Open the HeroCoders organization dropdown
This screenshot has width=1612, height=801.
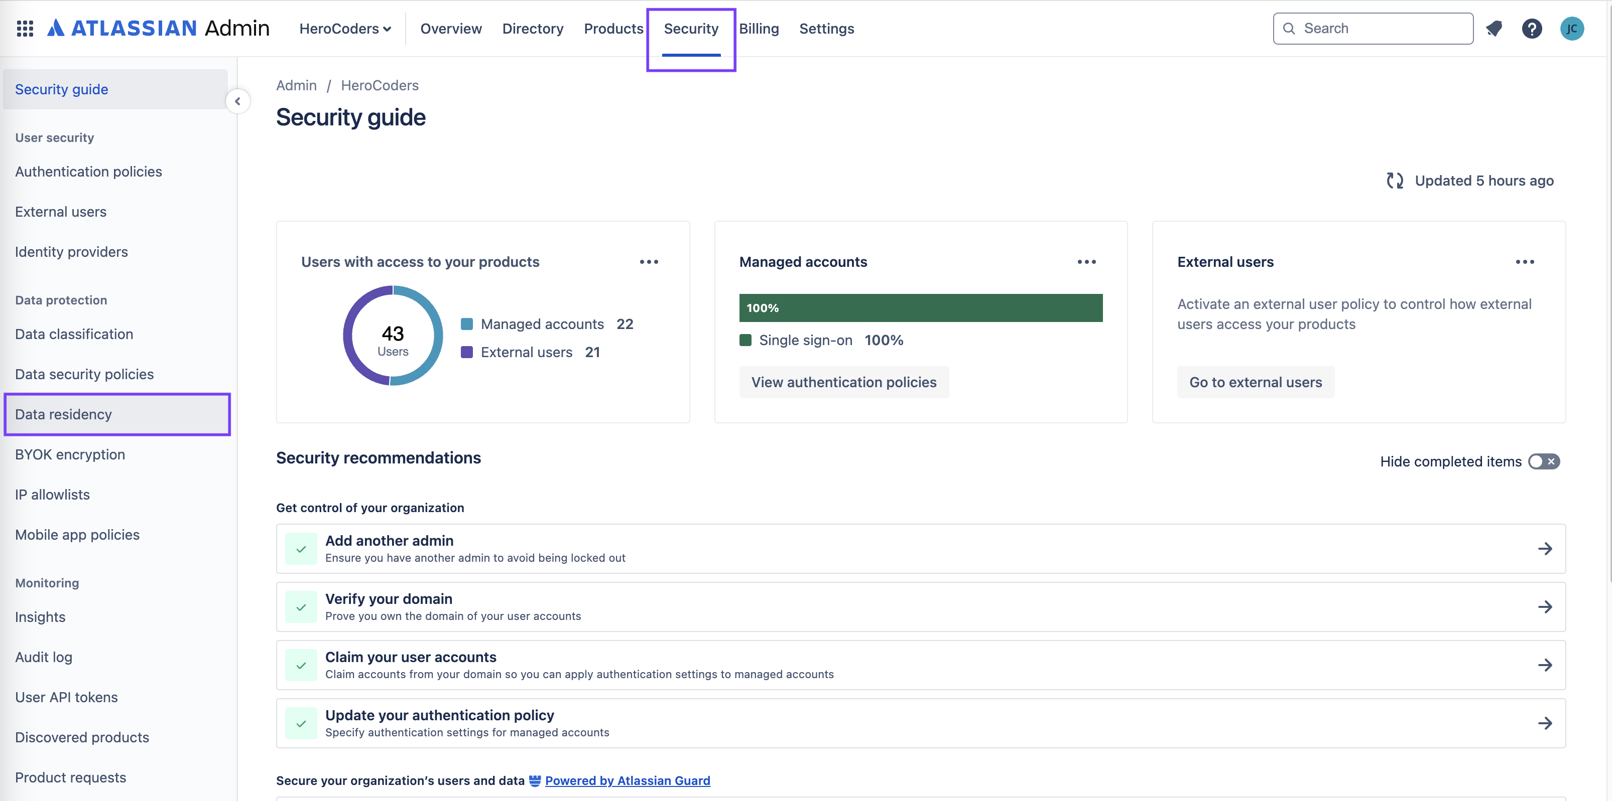click(345, 29)
